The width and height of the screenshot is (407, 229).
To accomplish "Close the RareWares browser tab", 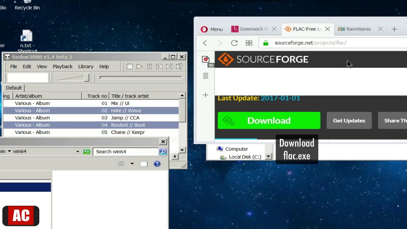I will pos(380,29).
